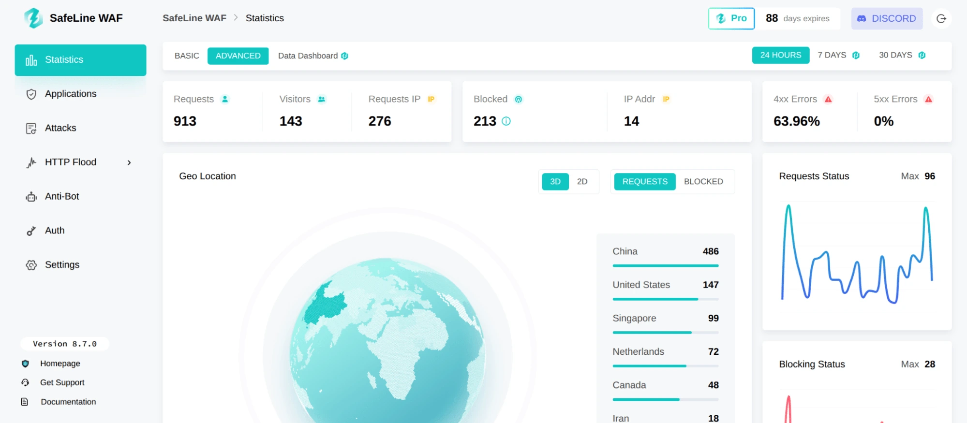
Task: Click the icon next to Blocked label
Action: 519,99
